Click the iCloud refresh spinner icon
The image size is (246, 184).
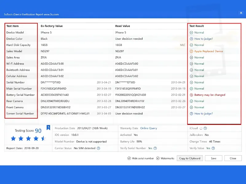coord(201,128)
